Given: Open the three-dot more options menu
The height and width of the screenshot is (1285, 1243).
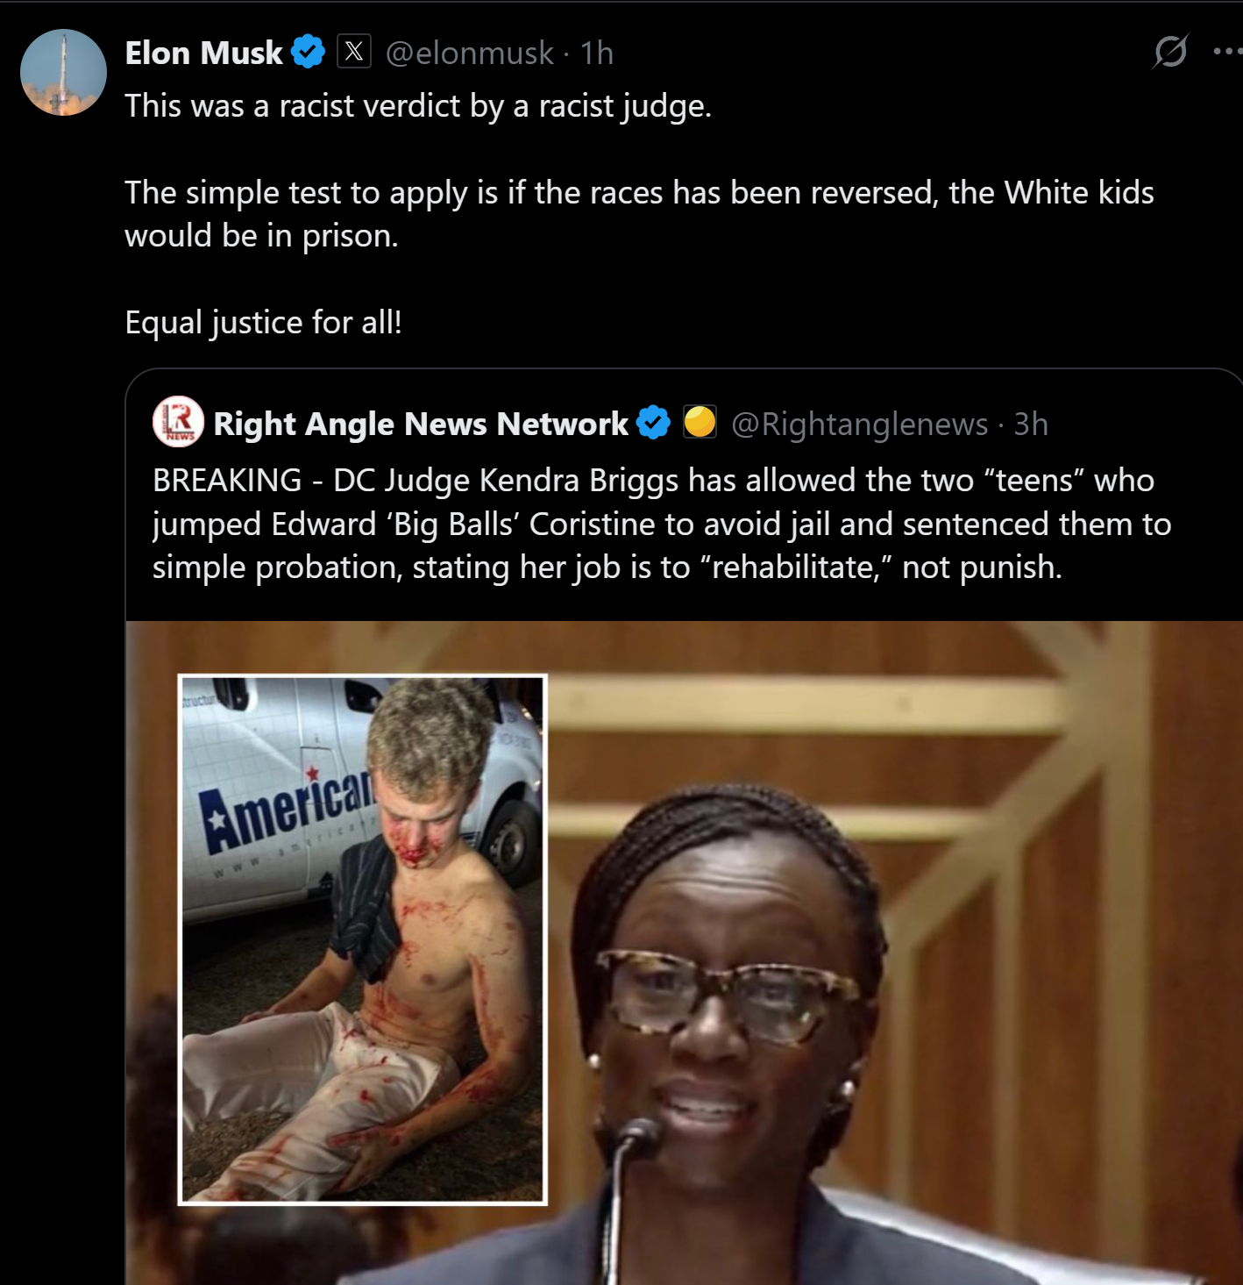Looking at the screenshot, I should coord(1227,52).
